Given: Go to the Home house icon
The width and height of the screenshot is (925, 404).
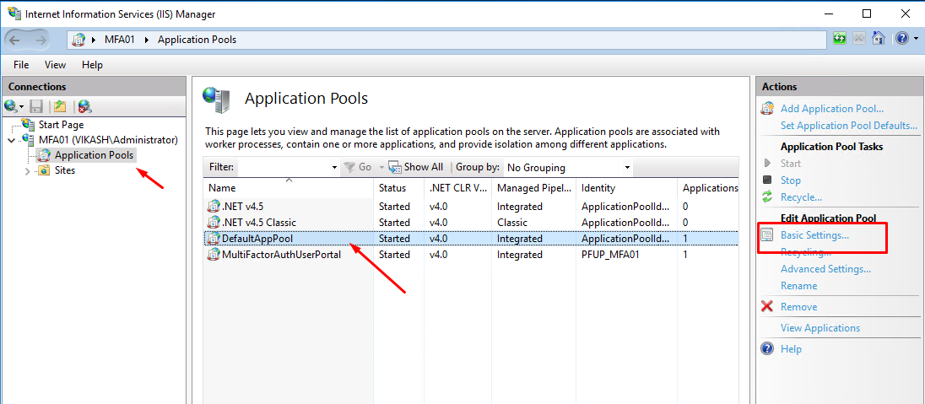Looking at the screenshot, I should (x=879, y=39).
